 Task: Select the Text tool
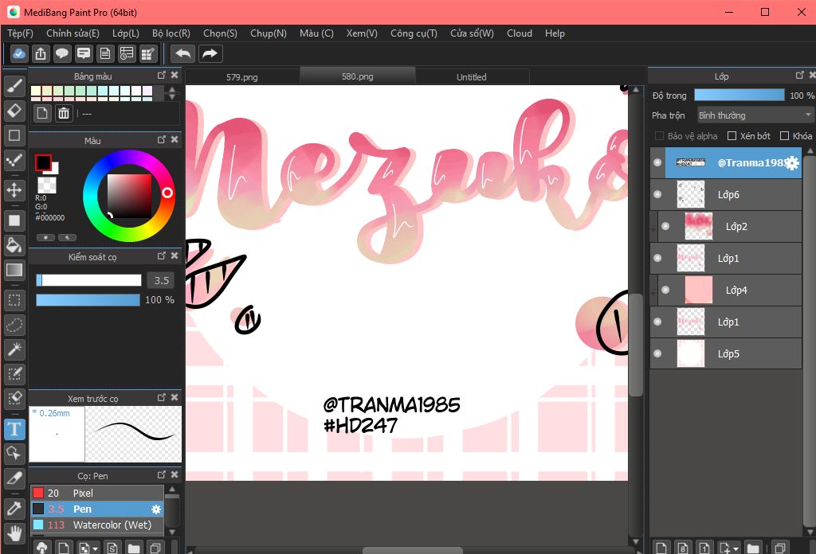coord(14,429)
